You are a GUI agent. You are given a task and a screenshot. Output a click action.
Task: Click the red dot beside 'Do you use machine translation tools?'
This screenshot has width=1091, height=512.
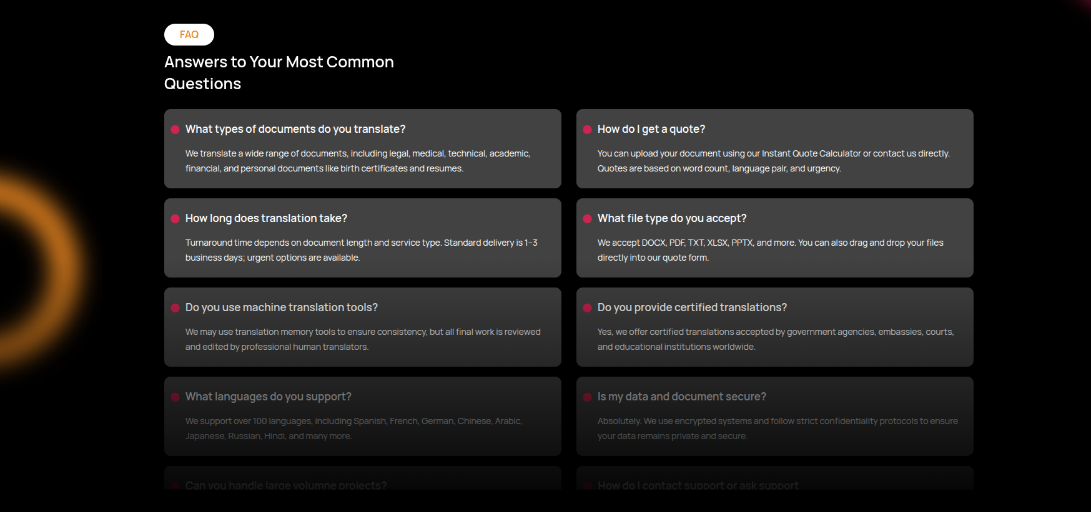(x=175, y=308)
